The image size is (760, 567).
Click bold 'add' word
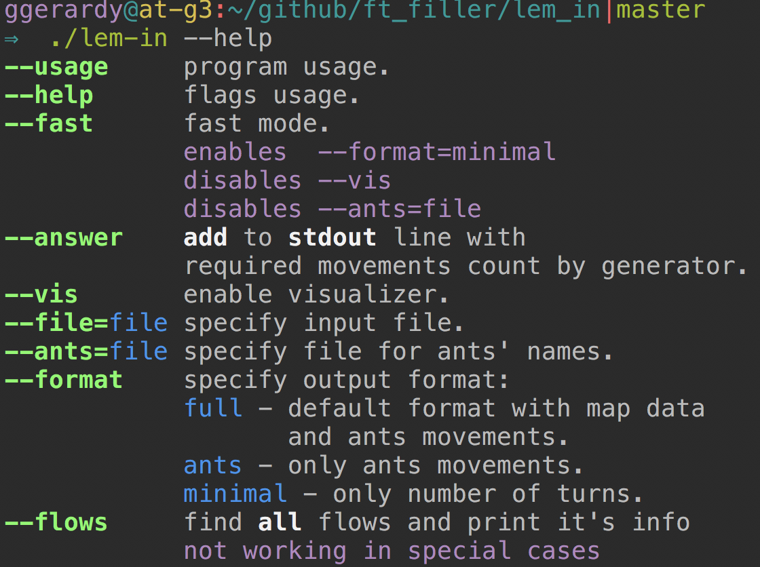(x=206, y=237)
